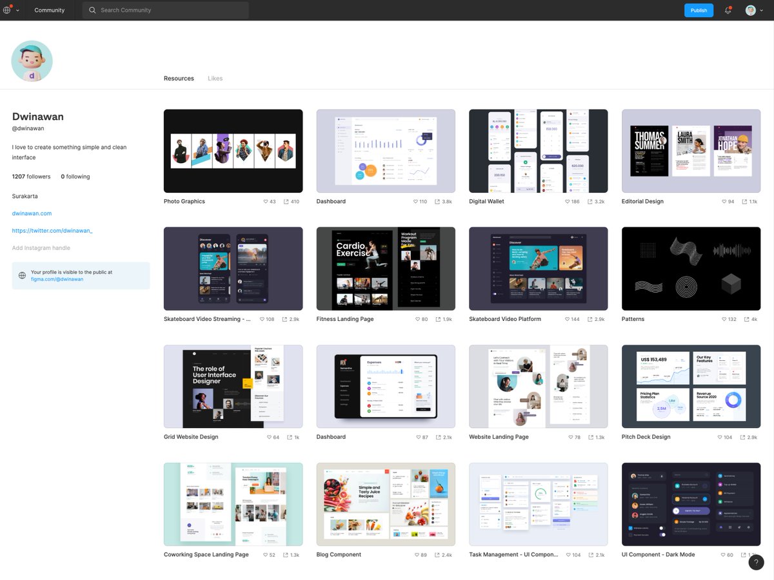Click the 0 following count

click(75, 177)
